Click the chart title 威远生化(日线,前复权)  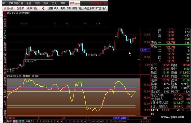[x=18, y=13]
